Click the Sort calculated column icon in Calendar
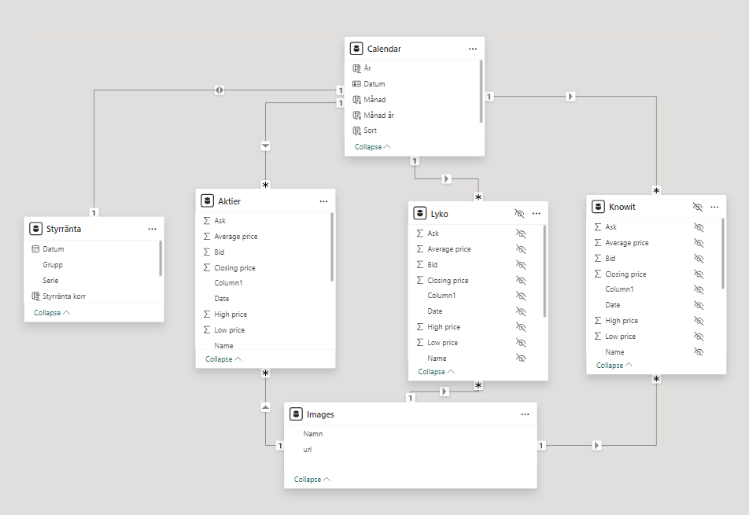Image resolution: width=749 pixels, height=515 pixels. [x=357, y=131]
